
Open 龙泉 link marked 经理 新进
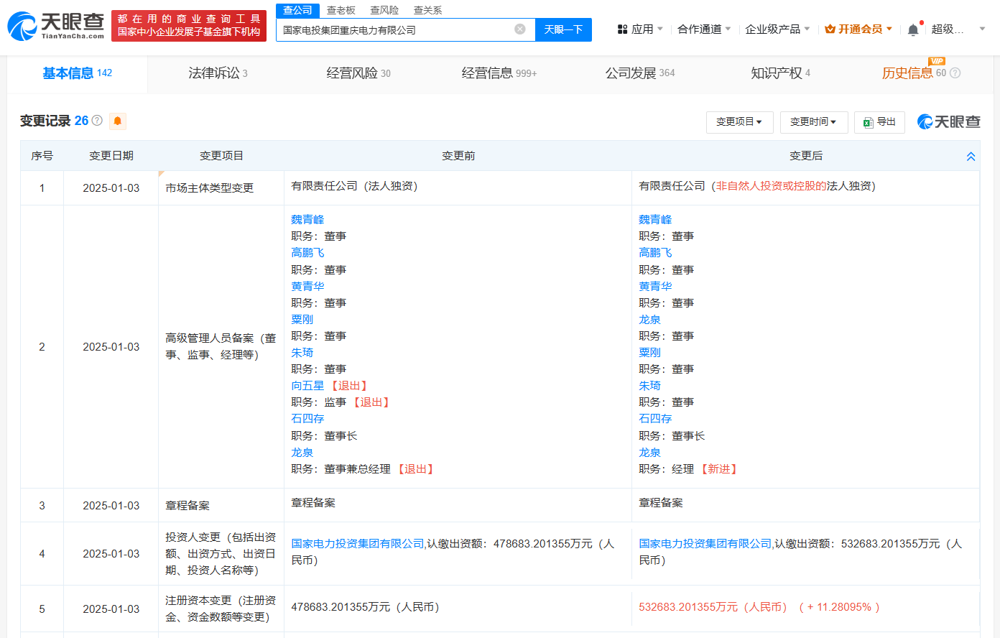point(649,453)
